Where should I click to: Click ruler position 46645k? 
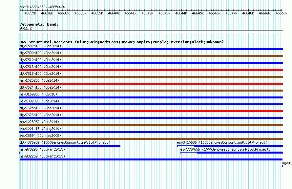point(198,13)
